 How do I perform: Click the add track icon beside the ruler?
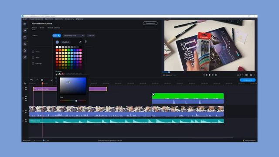(x=25, y=83)
